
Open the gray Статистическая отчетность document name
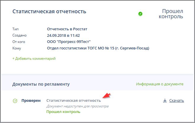(x=74, y=101)
